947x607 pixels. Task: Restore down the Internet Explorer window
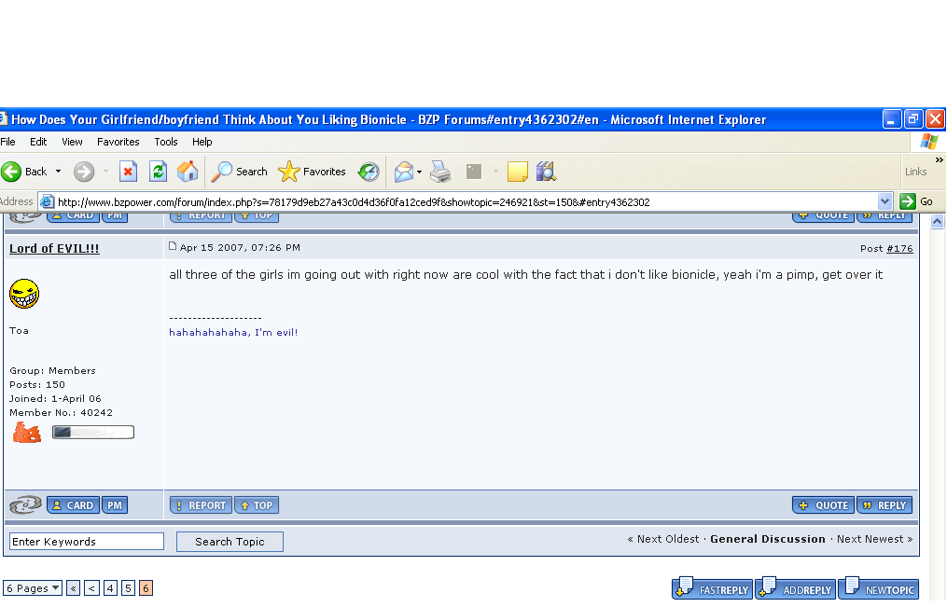pyautogui.click(x=913, y=118)
